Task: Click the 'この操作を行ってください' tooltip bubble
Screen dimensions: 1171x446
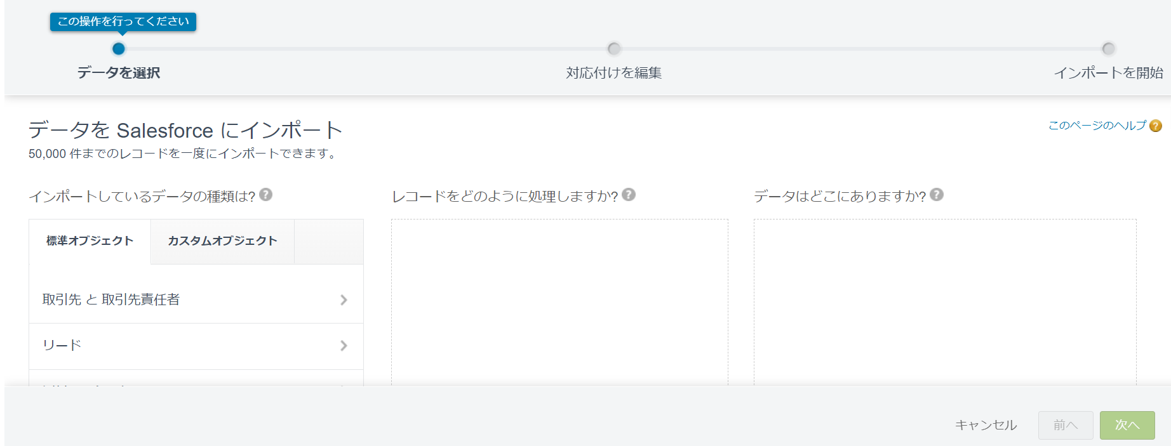Action: tap(123, 22)
